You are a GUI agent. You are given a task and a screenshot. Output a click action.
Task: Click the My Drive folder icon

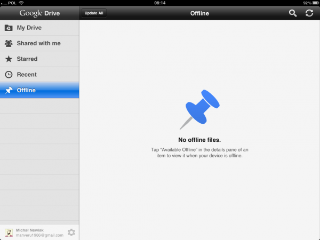point(9,28)
